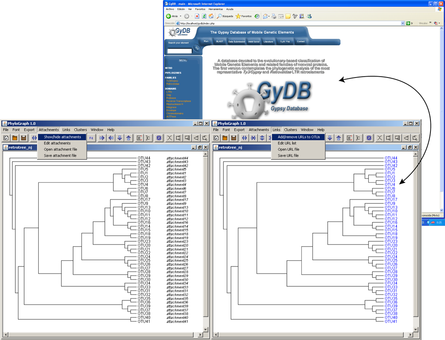The width and height of the screenshot is (445, 340).
Task: Click the triangle tree icon in left PhyloGraph toolbar
Action: click(x=196, y=138)
